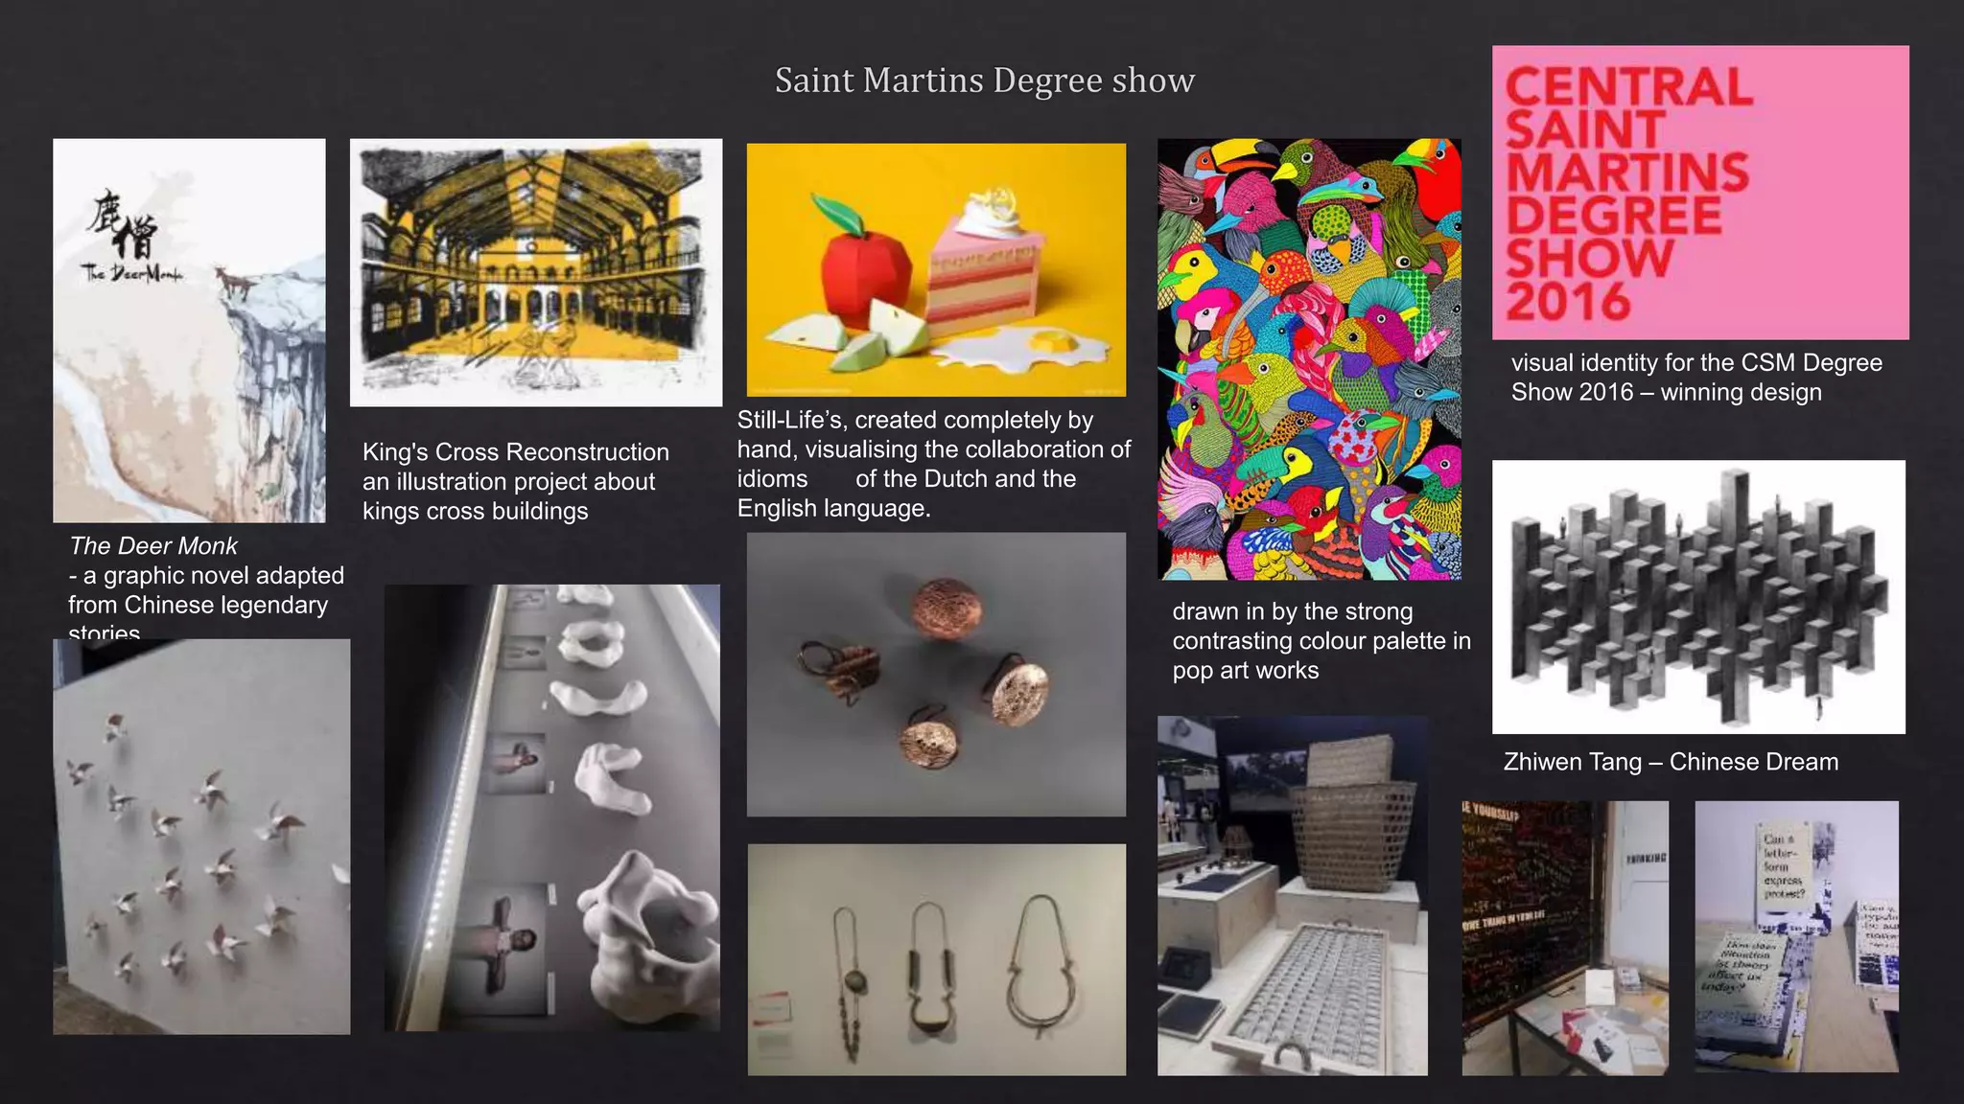Select the paper apple and cake still-life image
1964x1104 pixels.
[936, 269]
